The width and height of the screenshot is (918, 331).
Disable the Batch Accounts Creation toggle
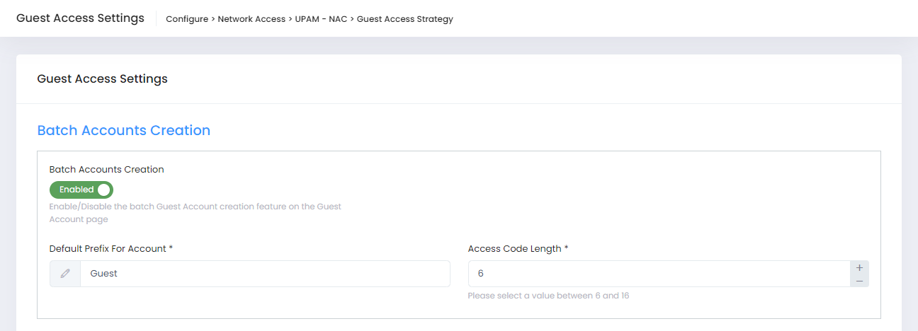pyautogui.click(x=81, y=190)
